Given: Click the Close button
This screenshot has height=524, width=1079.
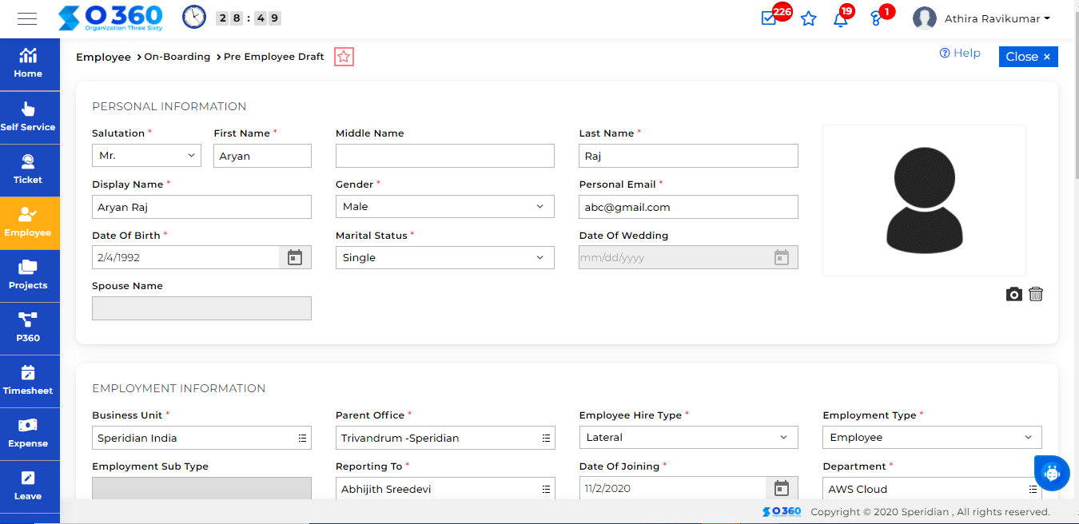Looking at the screenshot, I should coord(1028,57).
